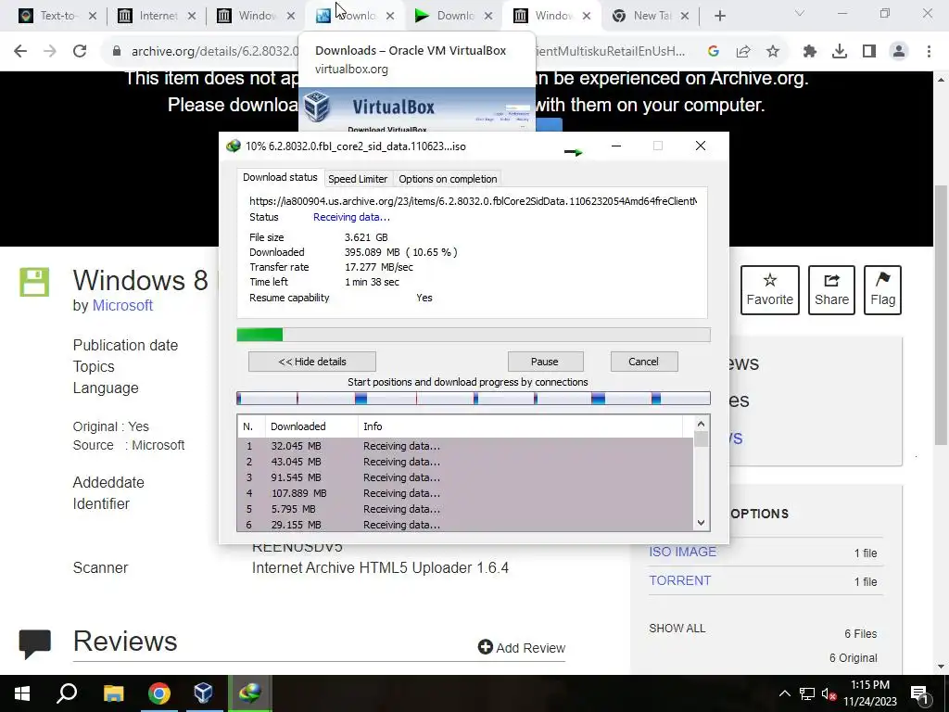The image size is (949, 712).
Task: Open the taskbar clock and date
Action: click(x=870, y=693)
